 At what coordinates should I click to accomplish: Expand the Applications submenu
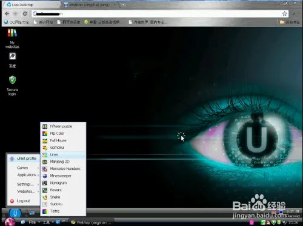pyautogui.click(x=24, y=175)
